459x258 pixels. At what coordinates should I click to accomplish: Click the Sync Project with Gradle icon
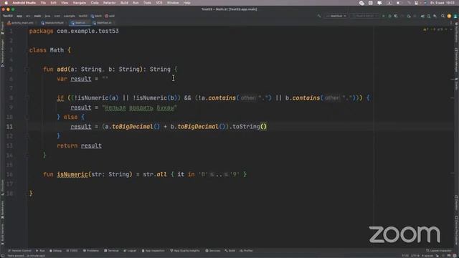(x=422, y=16)
